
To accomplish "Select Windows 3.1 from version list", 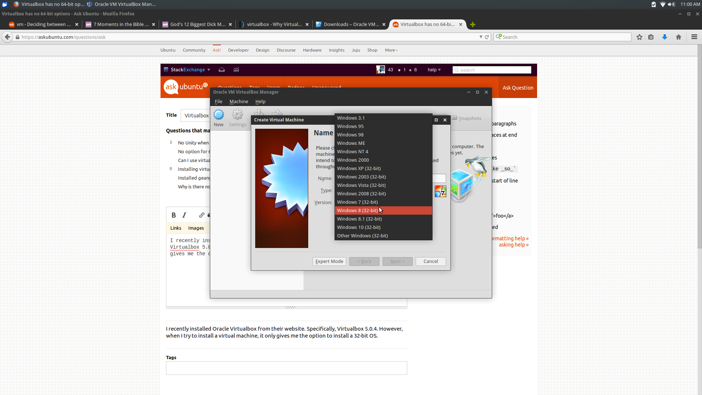I will tap(384, 118).
